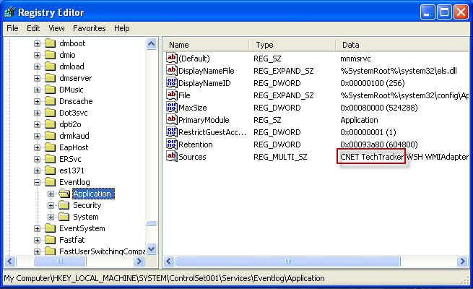Click the Dot3svc folder icon

coord(50,113)
